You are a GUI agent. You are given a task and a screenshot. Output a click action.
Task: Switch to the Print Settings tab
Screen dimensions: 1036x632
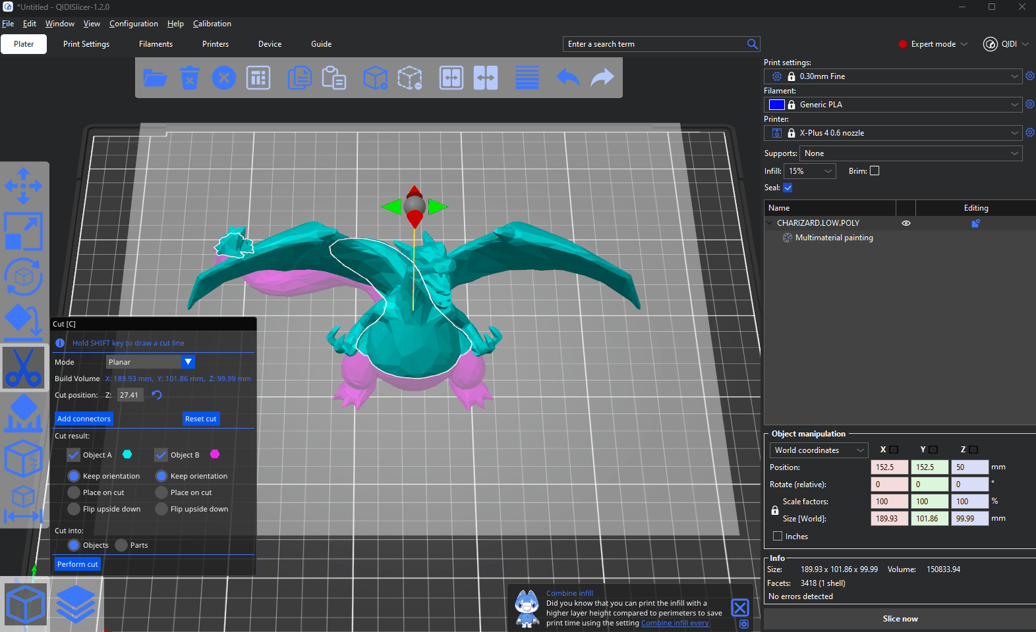pyautogui.click(x=86, y=44)
